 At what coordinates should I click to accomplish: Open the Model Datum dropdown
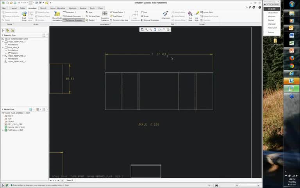point(124,12)
